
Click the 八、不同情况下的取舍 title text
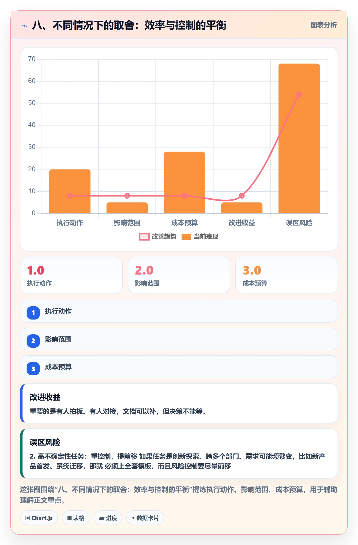(x=129, y=26)
